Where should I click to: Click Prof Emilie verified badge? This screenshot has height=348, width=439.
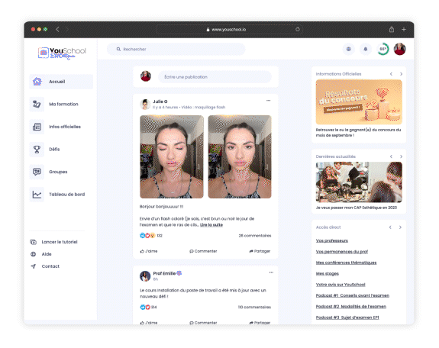179,273
